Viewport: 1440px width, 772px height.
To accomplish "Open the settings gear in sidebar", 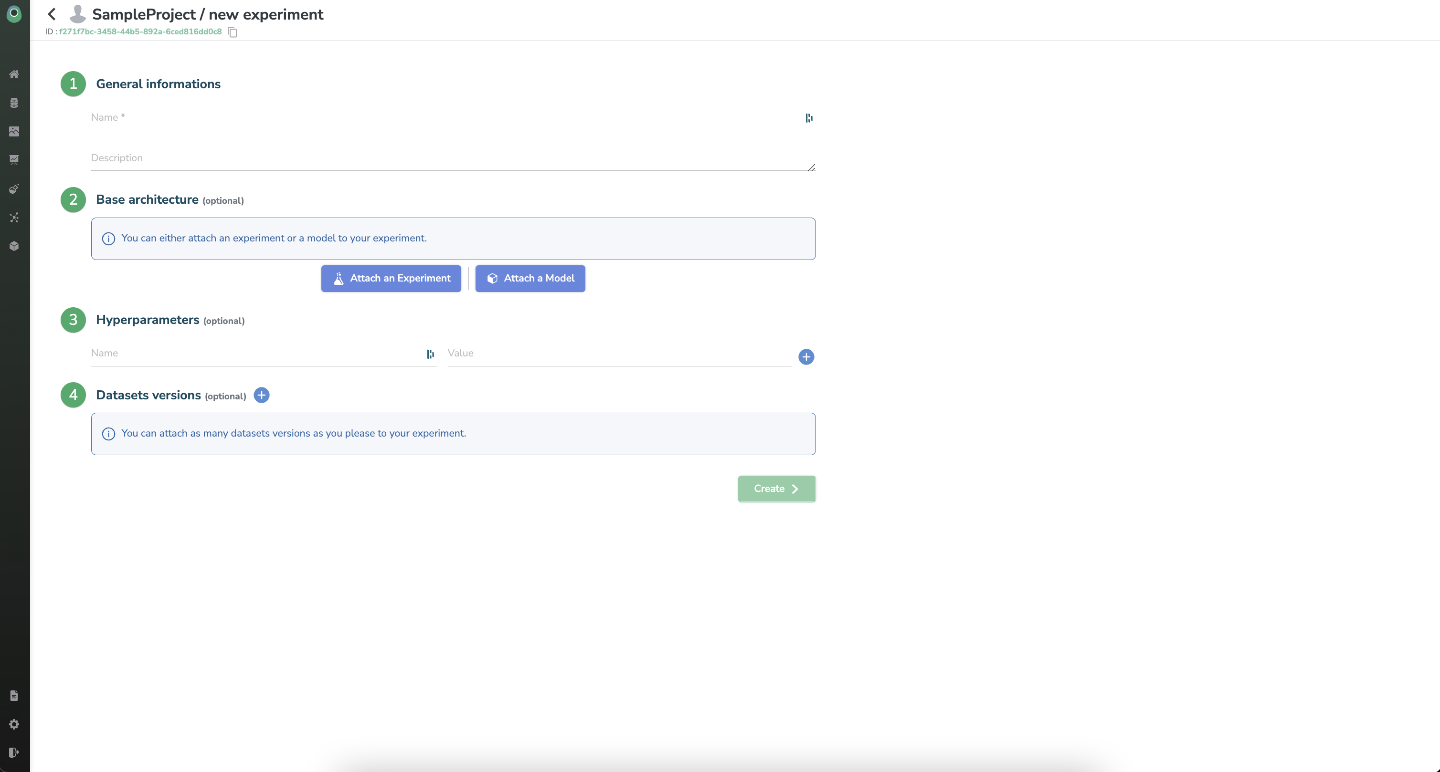I will point(14,724).
